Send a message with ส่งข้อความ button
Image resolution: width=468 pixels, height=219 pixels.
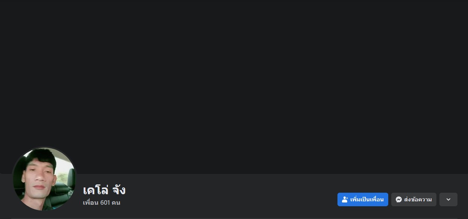[414, 199]
